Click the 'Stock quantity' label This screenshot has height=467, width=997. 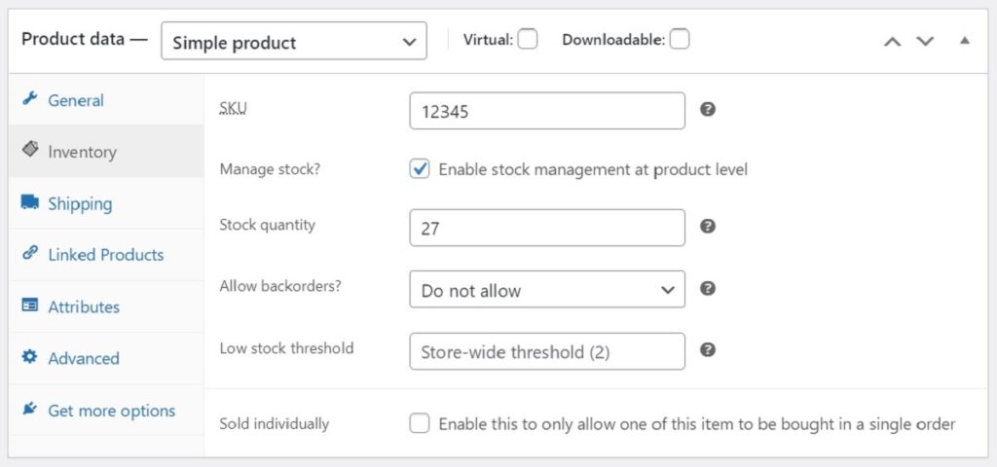(x=267, y=225)
